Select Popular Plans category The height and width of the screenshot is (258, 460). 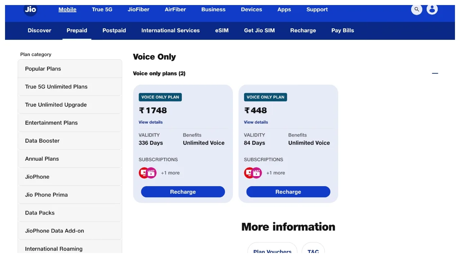70,69
